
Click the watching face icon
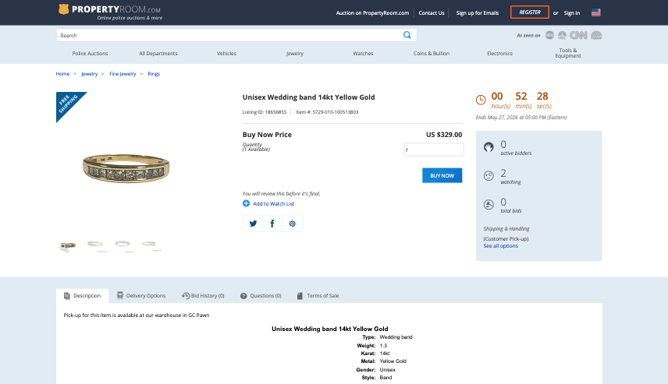point(489,175)
